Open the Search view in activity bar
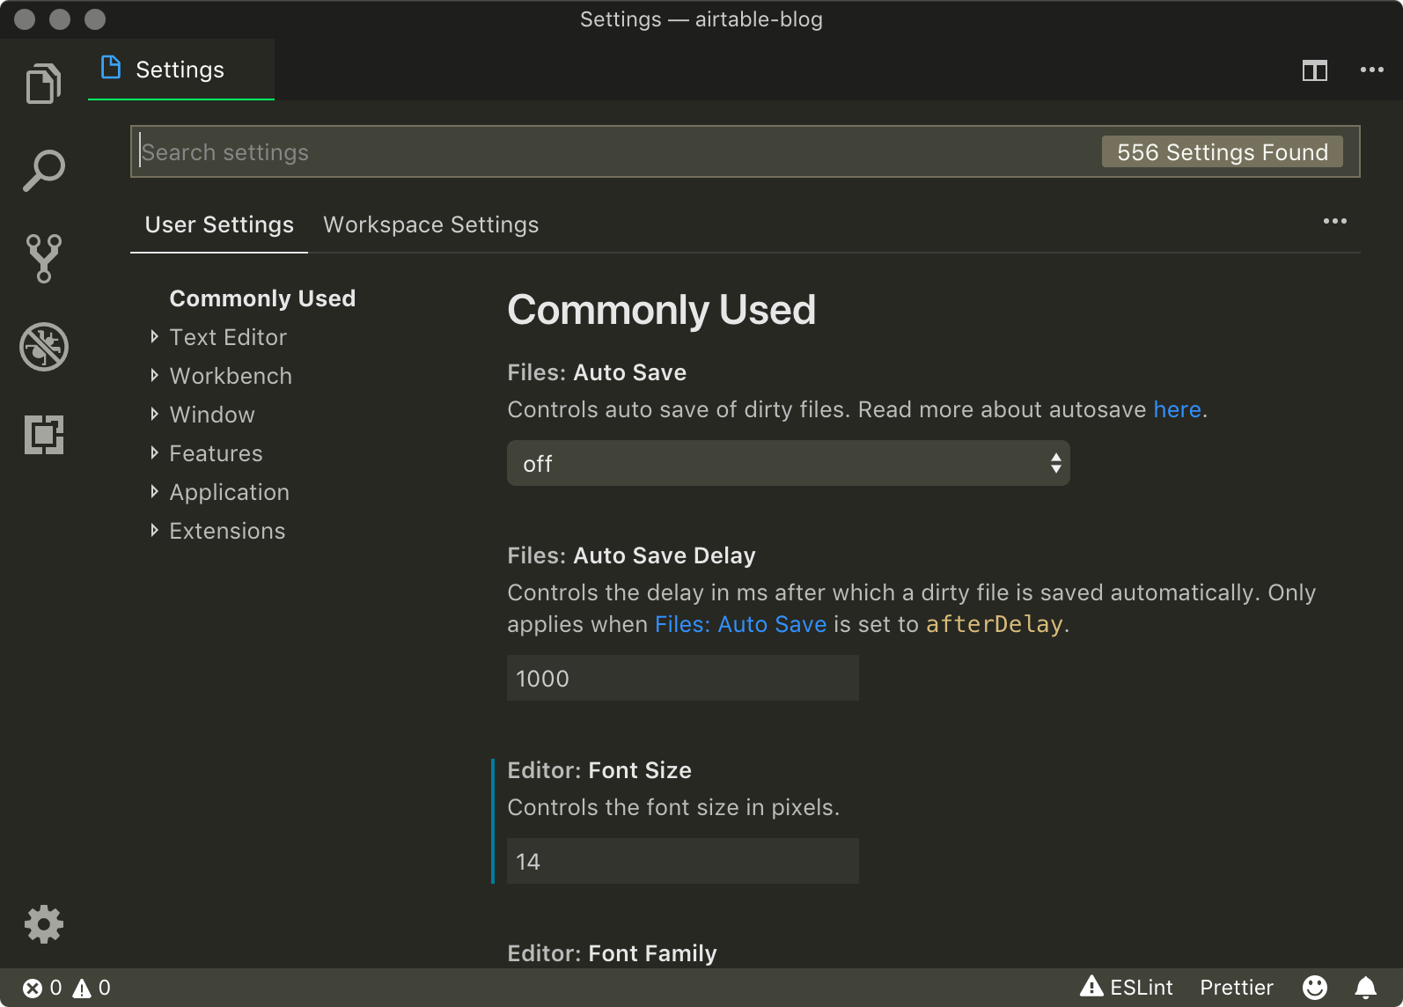1403x1007 pixels. pyautogui.click(x=43, y=171)
